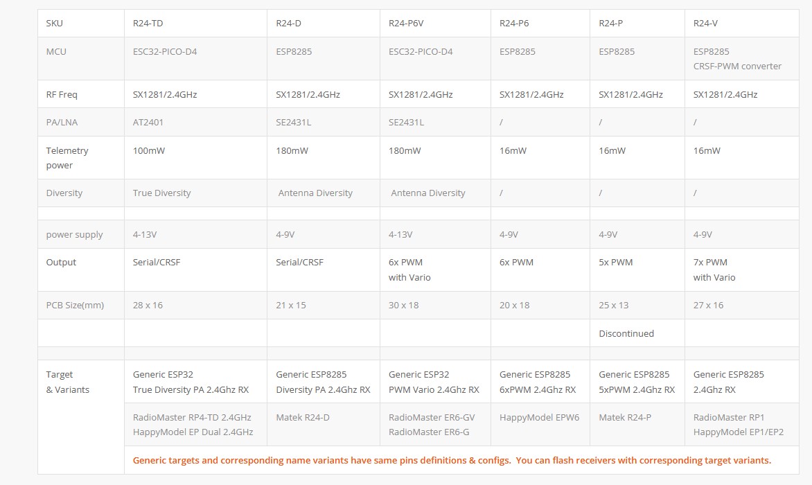Screen dimensions: 812x485
Task: Click the 100mW telemetry power value
Action: click(149, 151)
